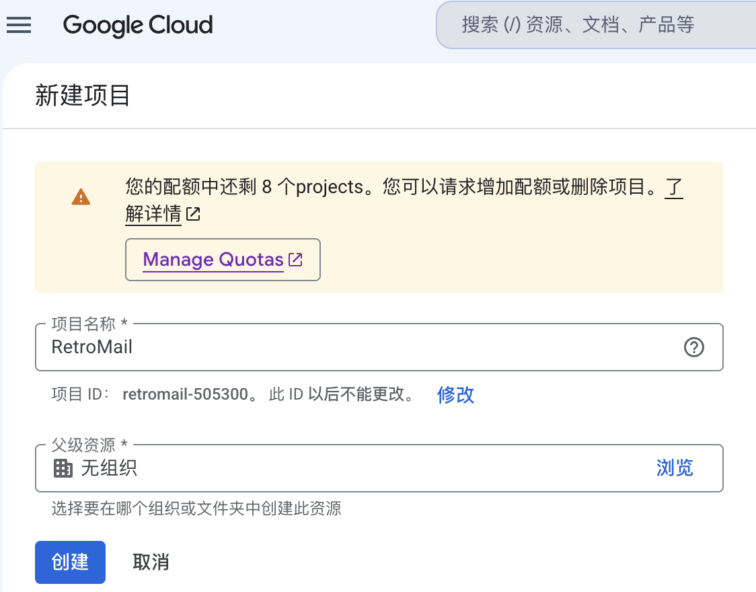Click the text 此 ID 以后不能更改

[x=342, y=394]
